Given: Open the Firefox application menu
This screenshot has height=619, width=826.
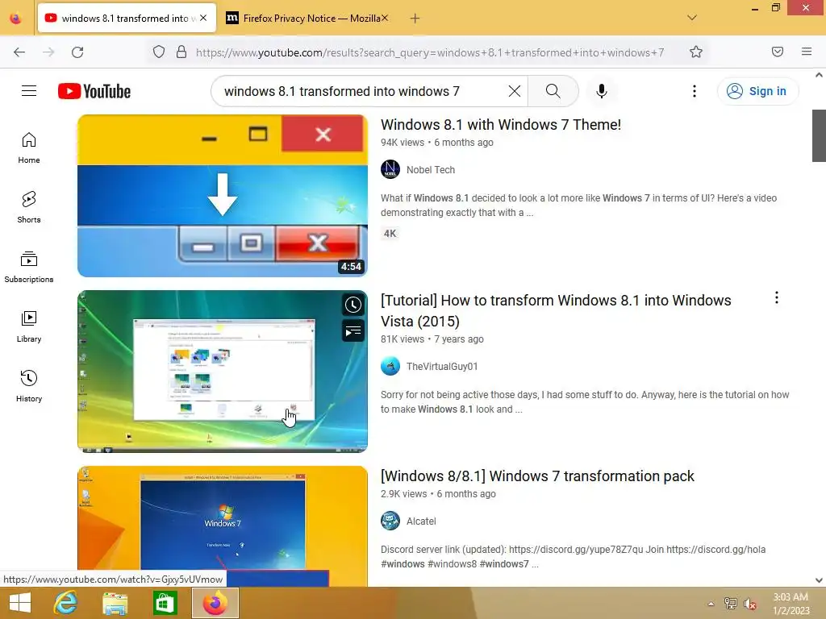Looking at the screenshot, I should 807,52.
